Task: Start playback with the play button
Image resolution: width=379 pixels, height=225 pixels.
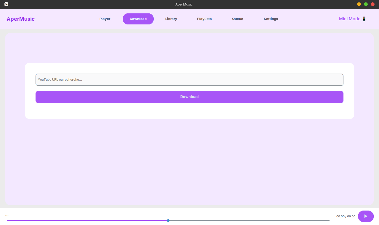Action: tap(366, 216)
